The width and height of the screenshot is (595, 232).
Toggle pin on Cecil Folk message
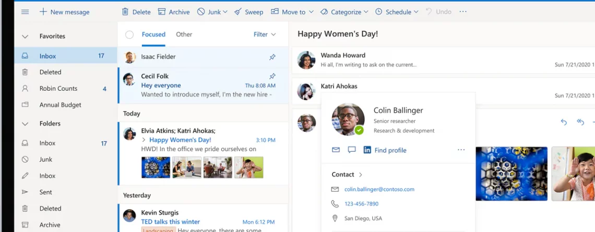pyautogui.click(x=272, y=76)
